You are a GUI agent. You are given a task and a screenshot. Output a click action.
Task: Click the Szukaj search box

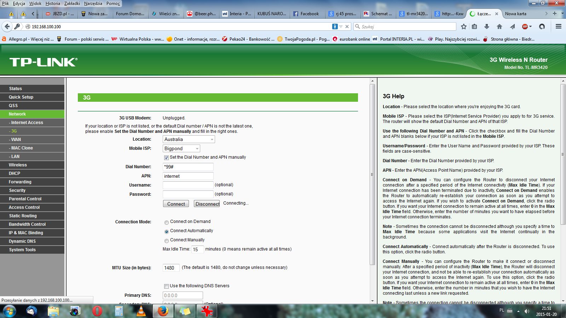[405, 26]
